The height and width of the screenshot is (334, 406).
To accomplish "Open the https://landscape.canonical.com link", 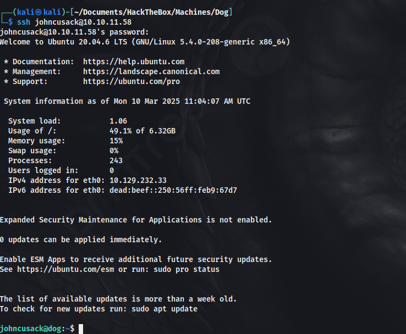I will click(151, 71).
